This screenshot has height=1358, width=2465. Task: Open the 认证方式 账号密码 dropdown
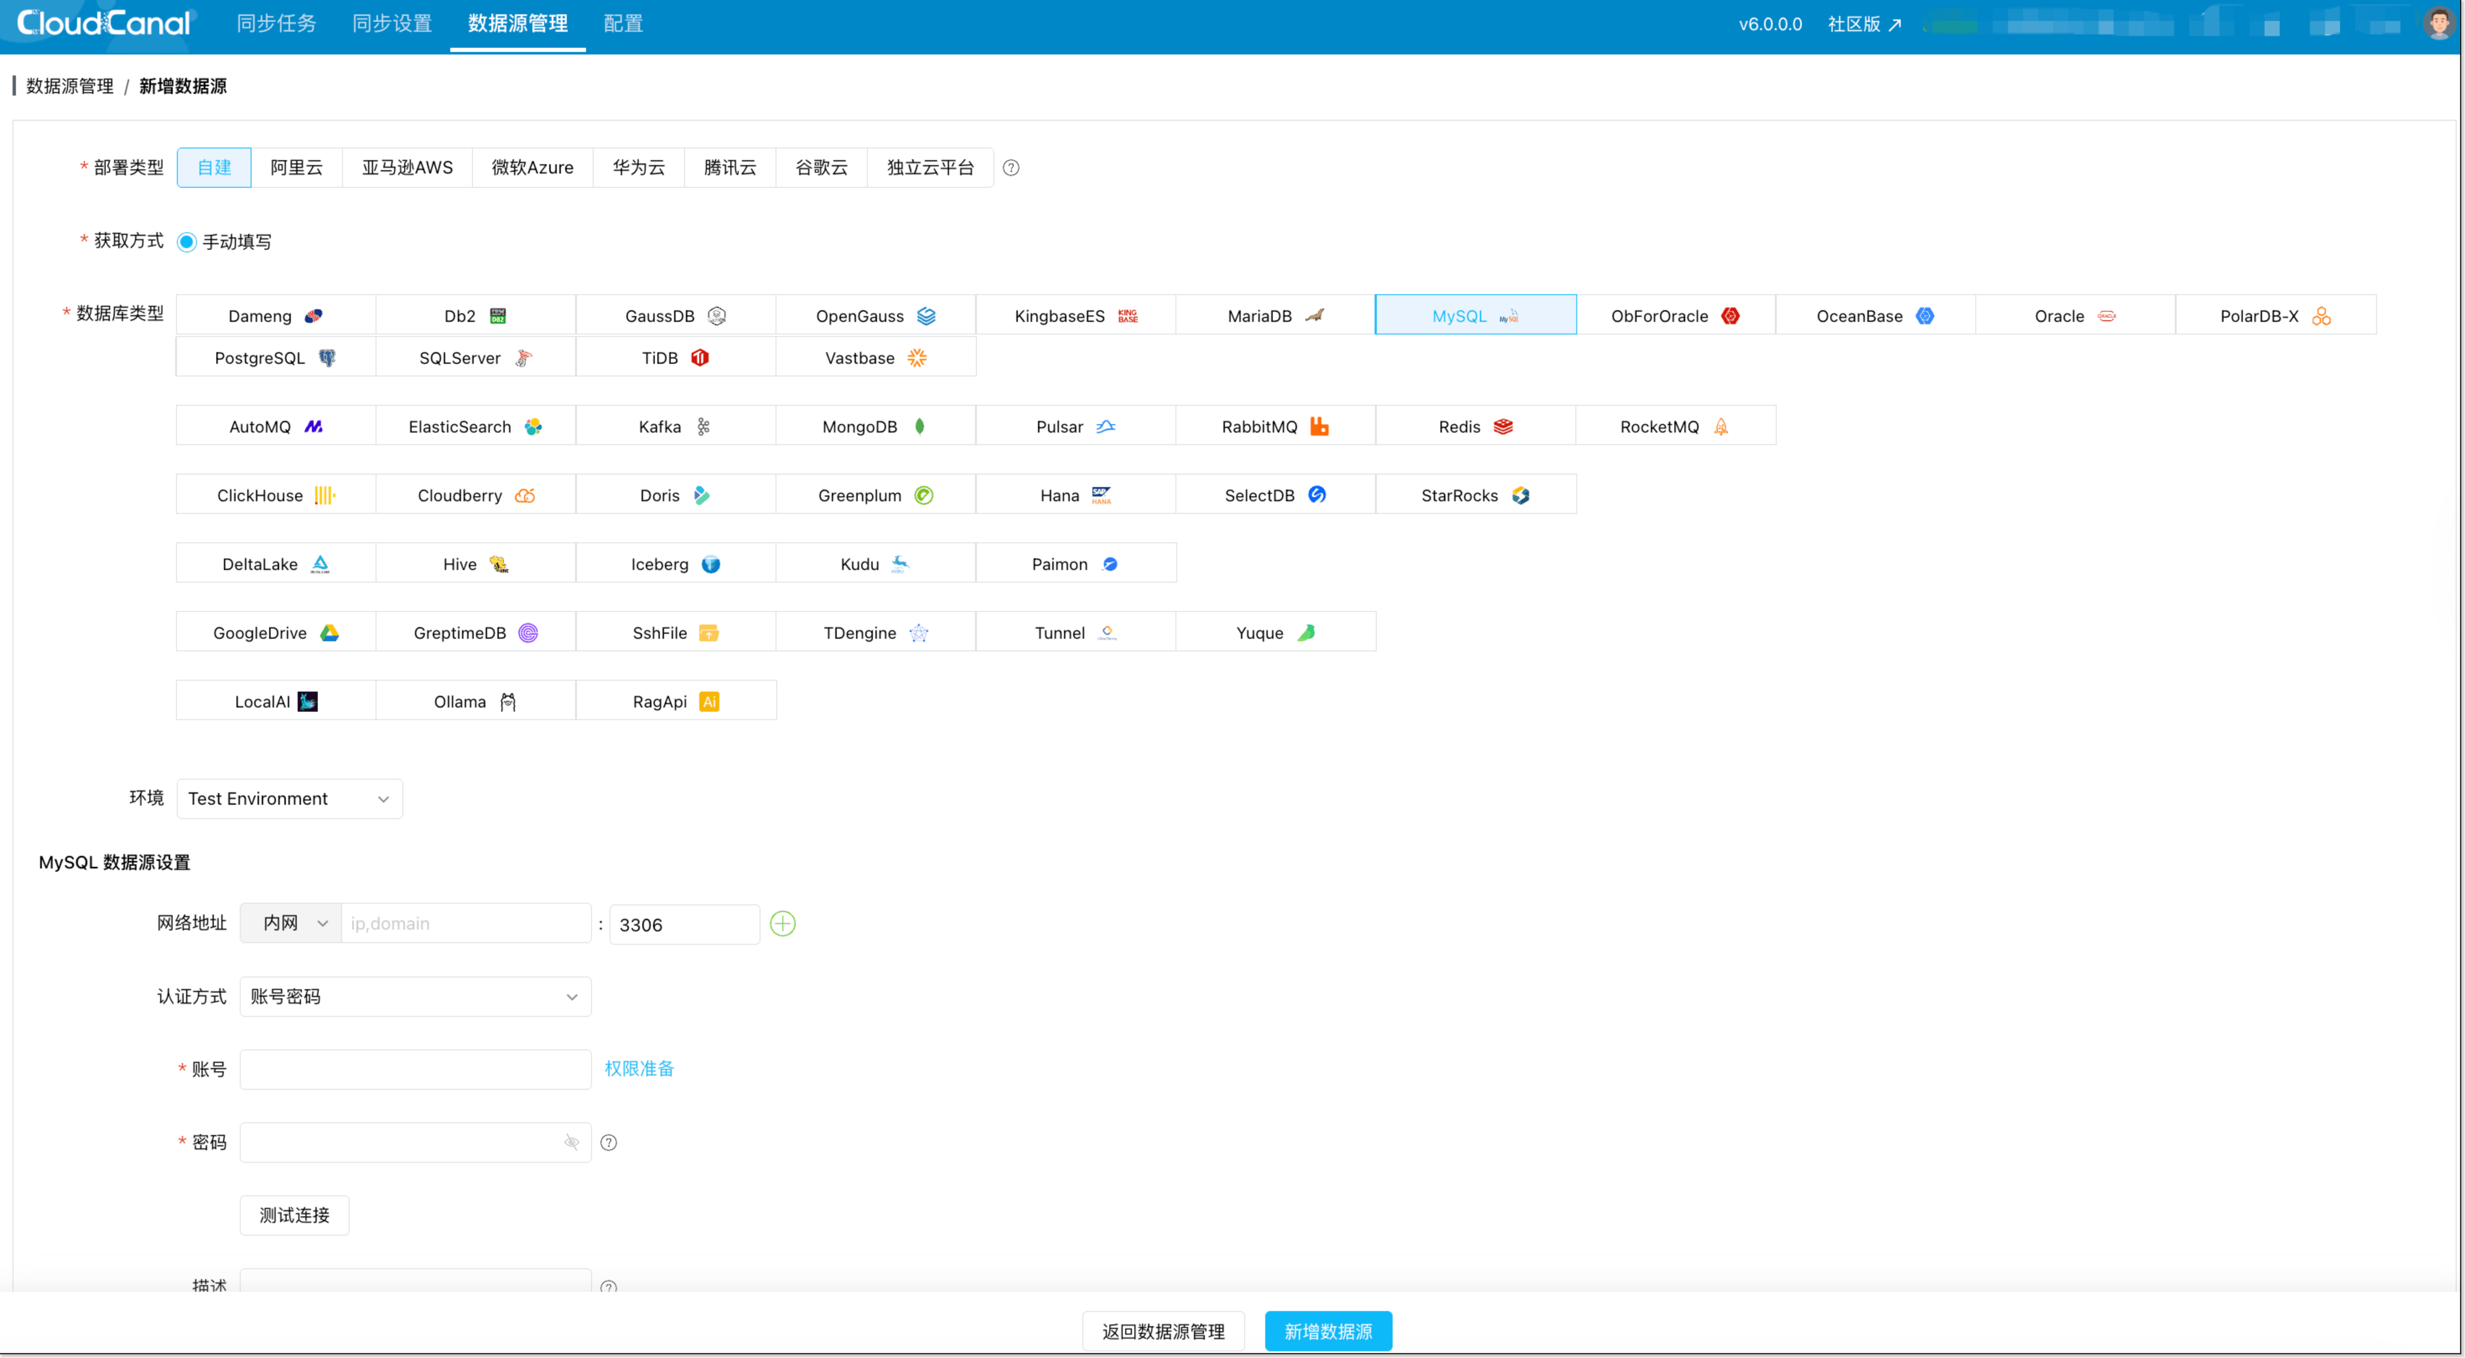(415, 997)
